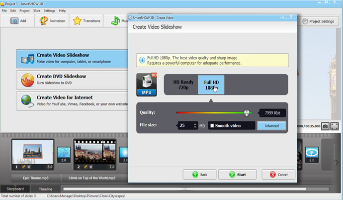Click slide 1 duration 5.0 value

click(50, 167)
